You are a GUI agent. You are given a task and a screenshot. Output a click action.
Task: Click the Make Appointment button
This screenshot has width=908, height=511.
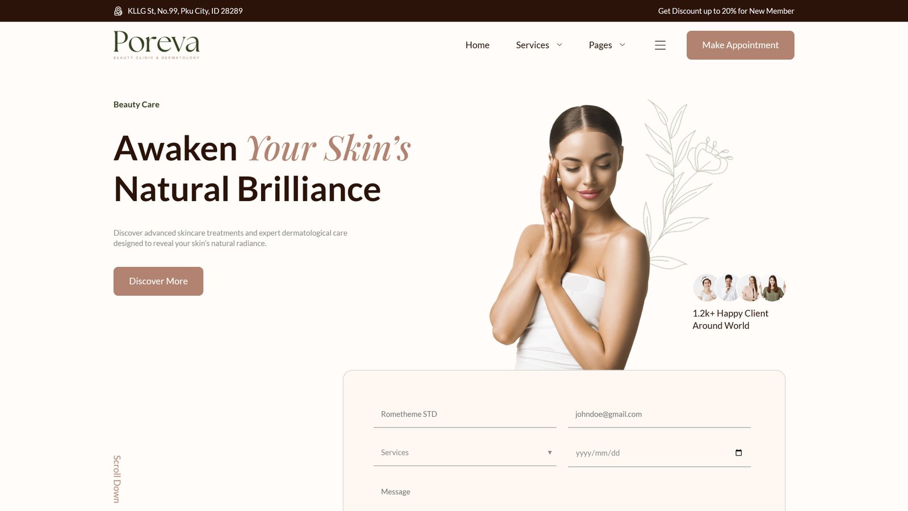pos(740,45)
